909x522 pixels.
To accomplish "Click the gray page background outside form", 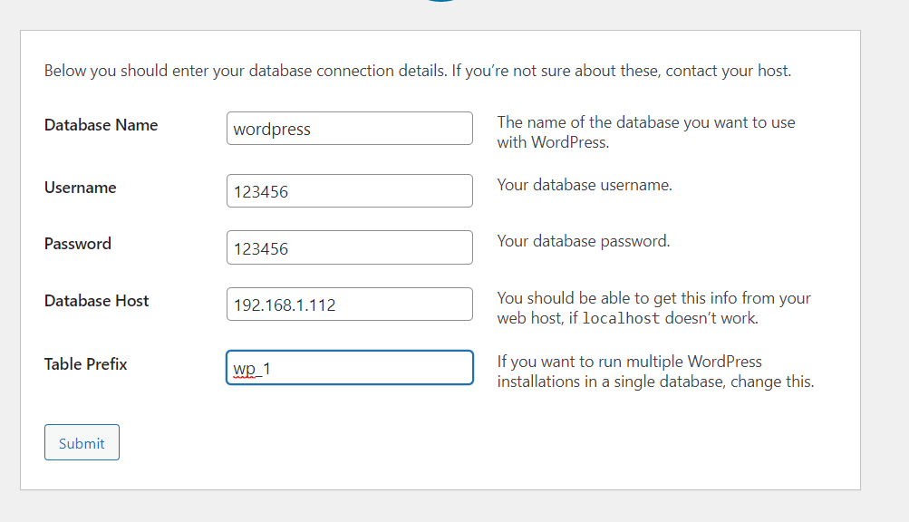I will pos(885,272).
